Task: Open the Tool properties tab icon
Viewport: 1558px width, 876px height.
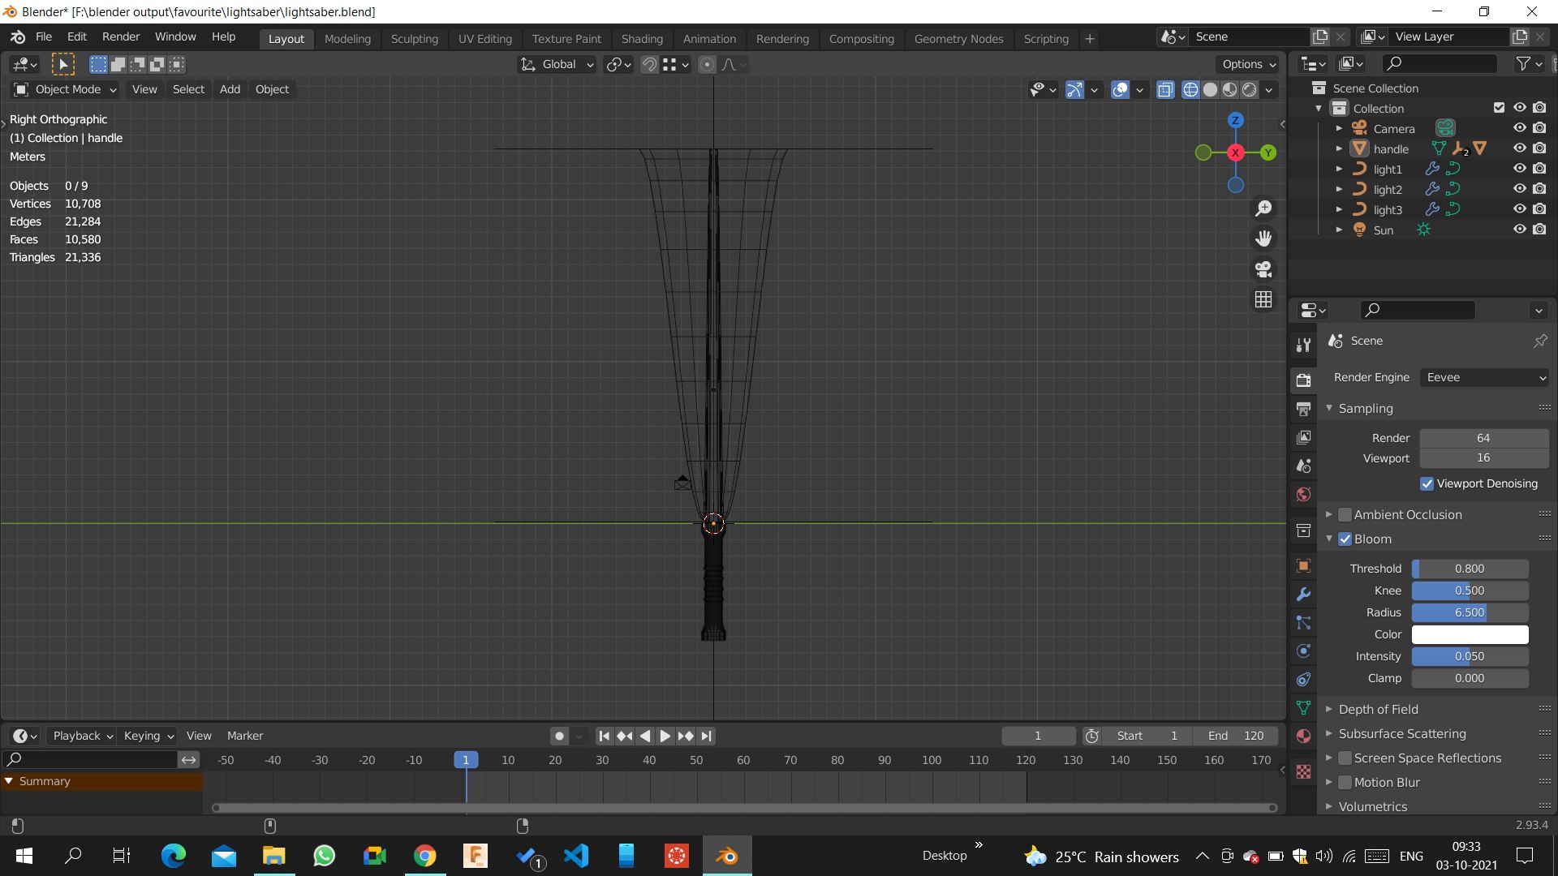Action: (x=1303, y=345)
